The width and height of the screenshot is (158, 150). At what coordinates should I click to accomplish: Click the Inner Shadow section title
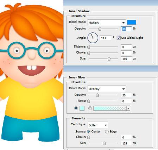point(79,11)
